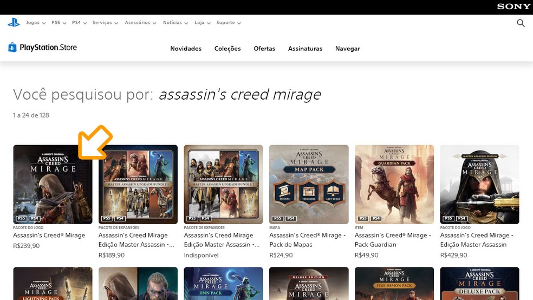The width and height of the screenshot is (533, 300).
Task: Open Assassin's Creed Mirage base game cover
Action: click(53, 184)
